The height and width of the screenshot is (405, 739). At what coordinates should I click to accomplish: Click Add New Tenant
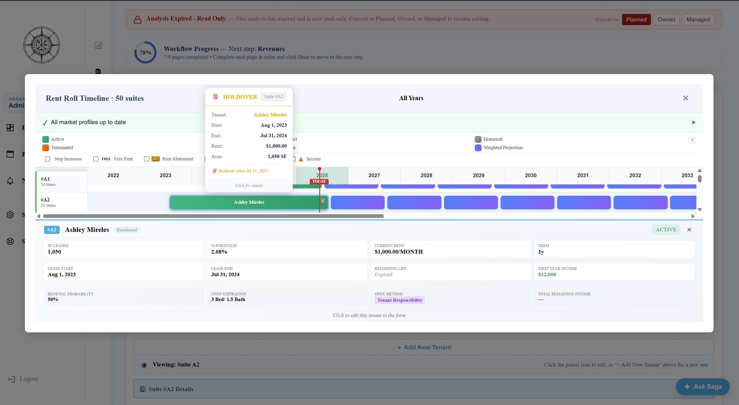pyautogui.click(x=424, y=347)
